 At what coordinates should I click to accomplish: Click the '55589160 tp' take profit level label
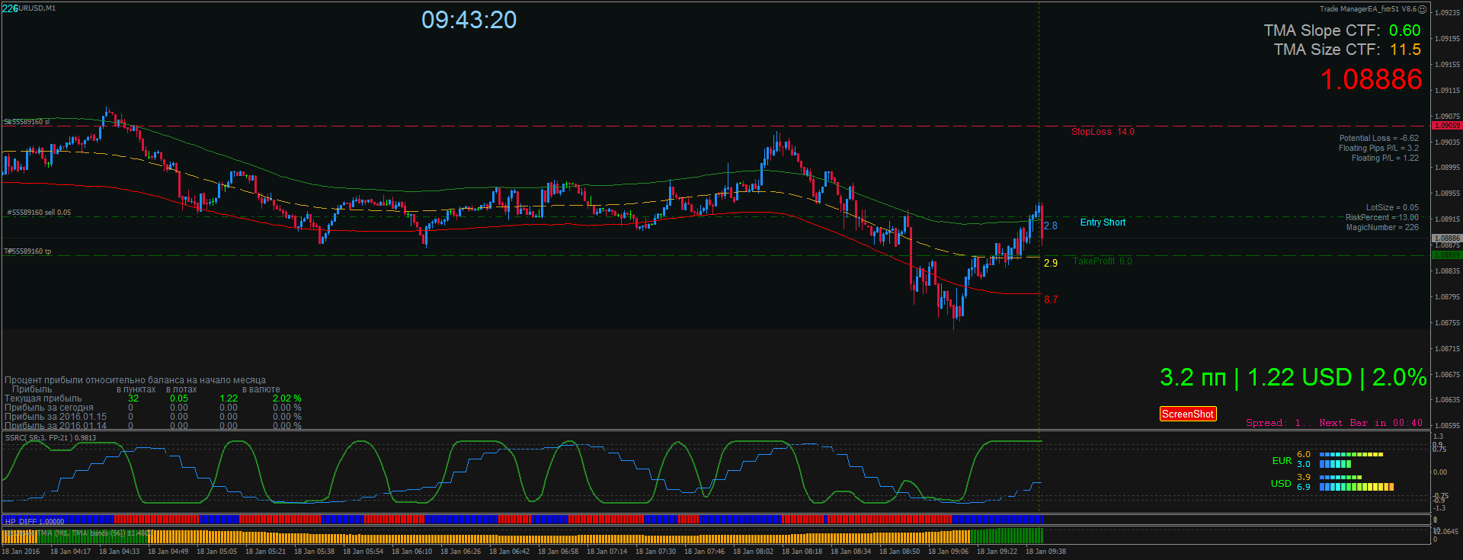coord(28,251)
